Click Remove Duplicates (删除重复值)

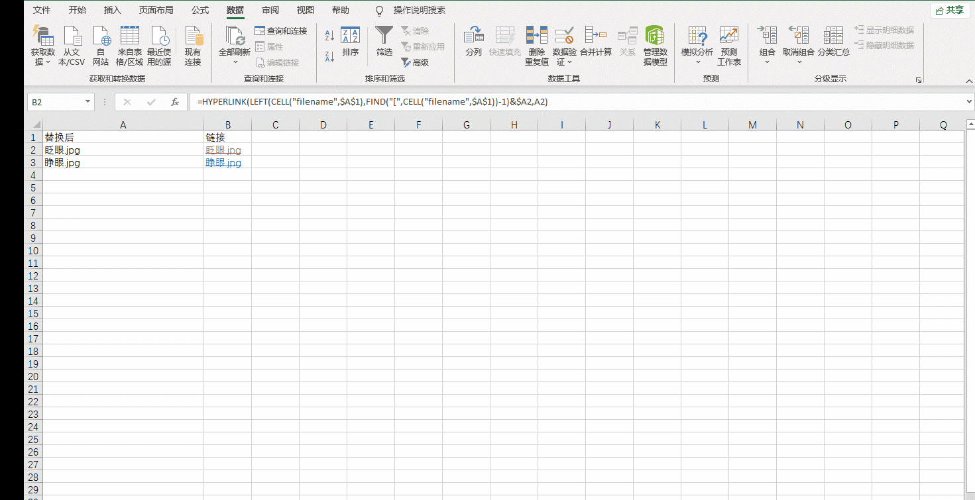point(537,46)
